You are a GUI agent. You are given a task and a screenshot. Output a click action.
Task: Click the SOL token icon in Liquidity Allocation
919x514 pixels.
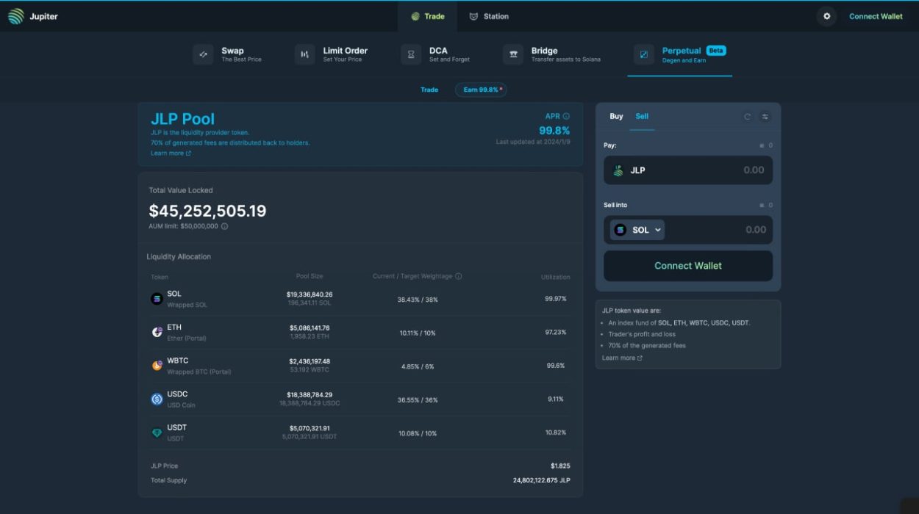click(x=157, y=298)
